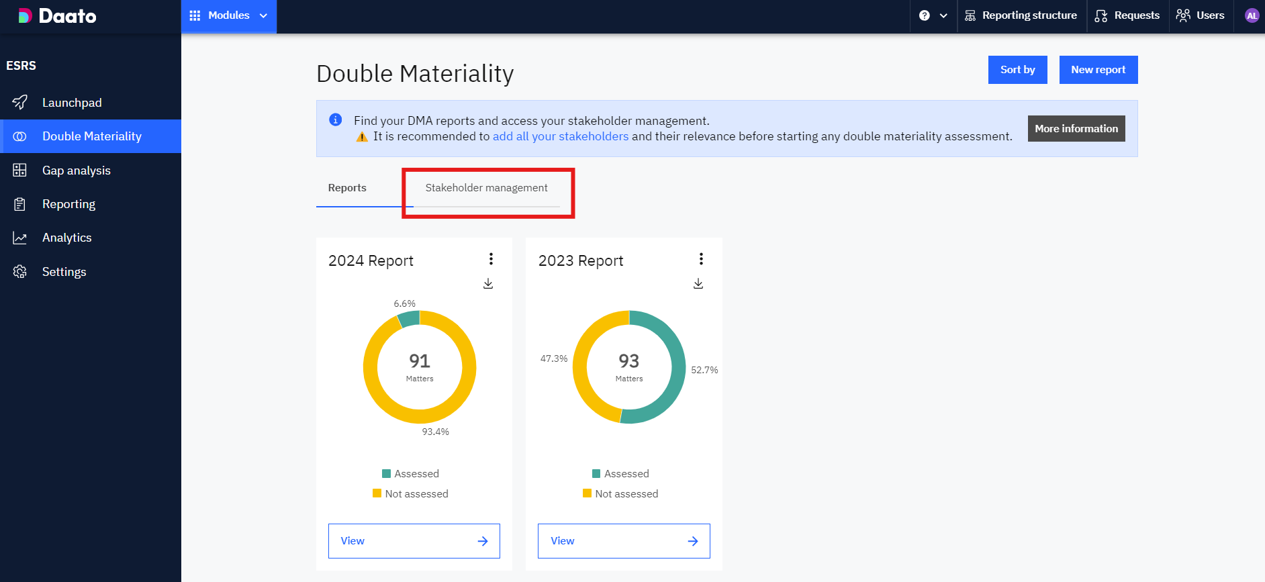
Task: Follow the add all your stakeholders link
Action: point(561,136)
